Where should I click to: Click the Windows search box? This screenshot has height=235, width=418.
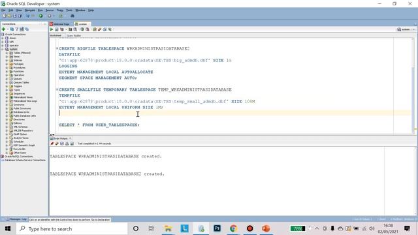point(72,228)
